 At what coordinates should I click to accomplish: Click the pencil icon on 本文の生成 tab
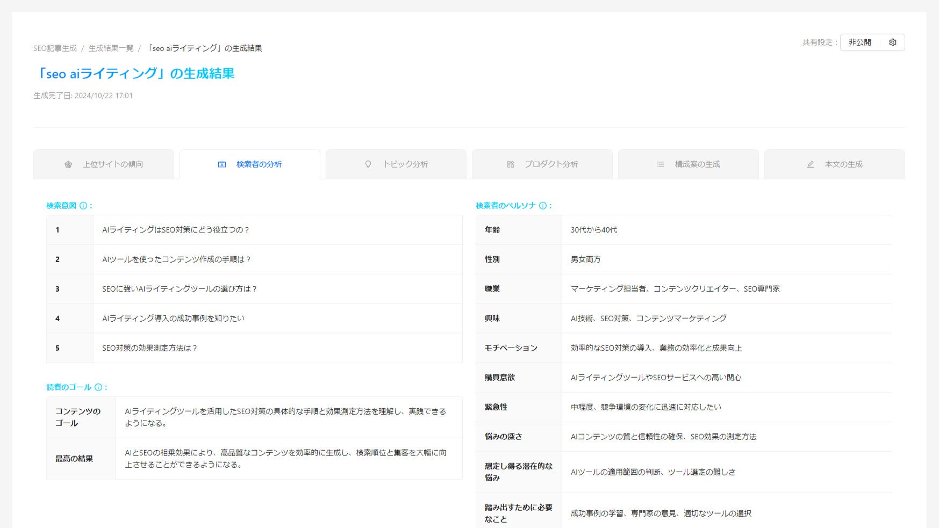(811, 164)
